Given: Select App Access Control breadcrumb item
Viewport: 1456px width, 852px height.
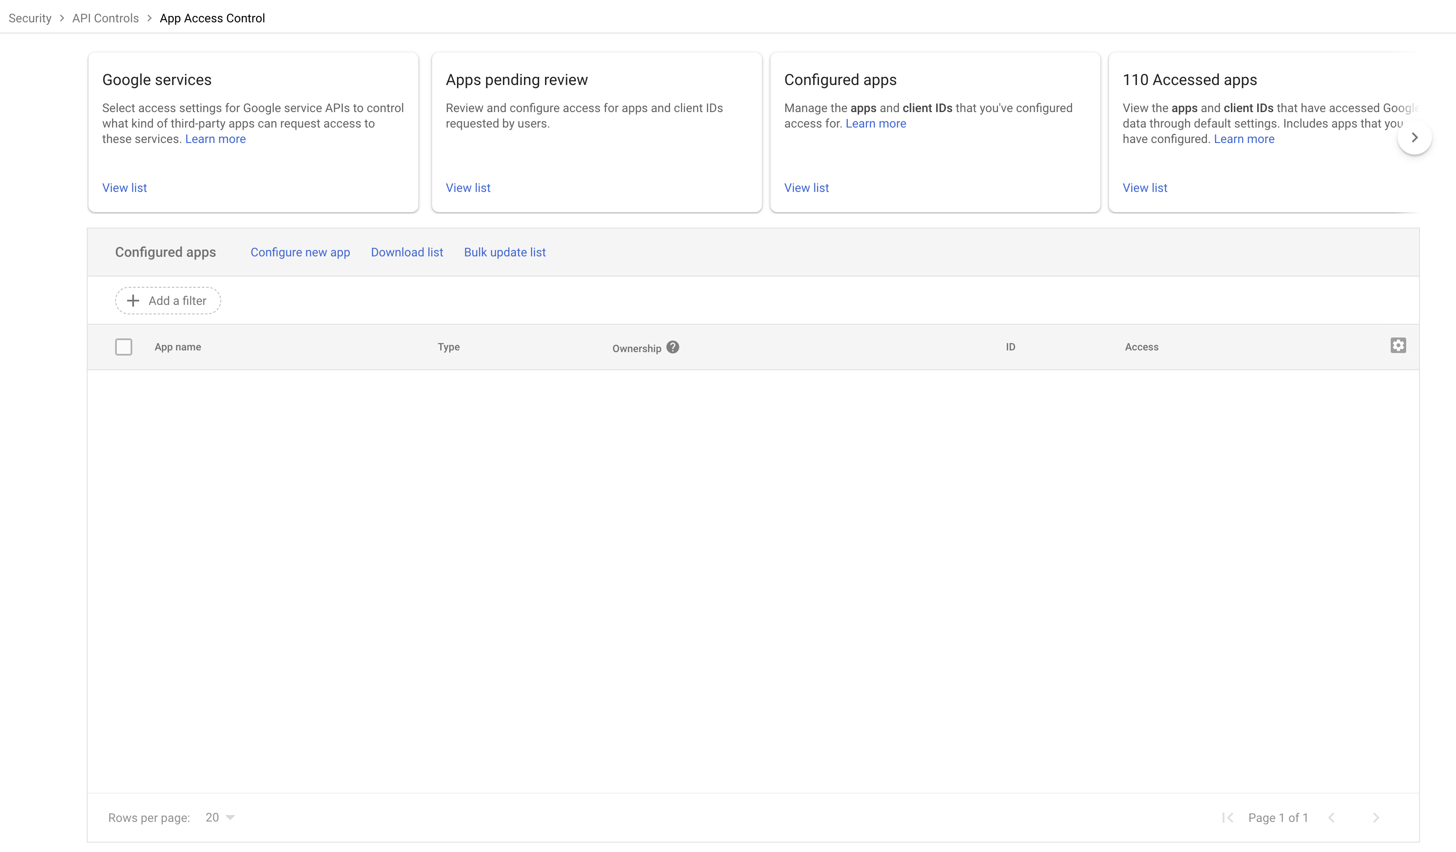Looking at the screenshot, I should 213,18.
